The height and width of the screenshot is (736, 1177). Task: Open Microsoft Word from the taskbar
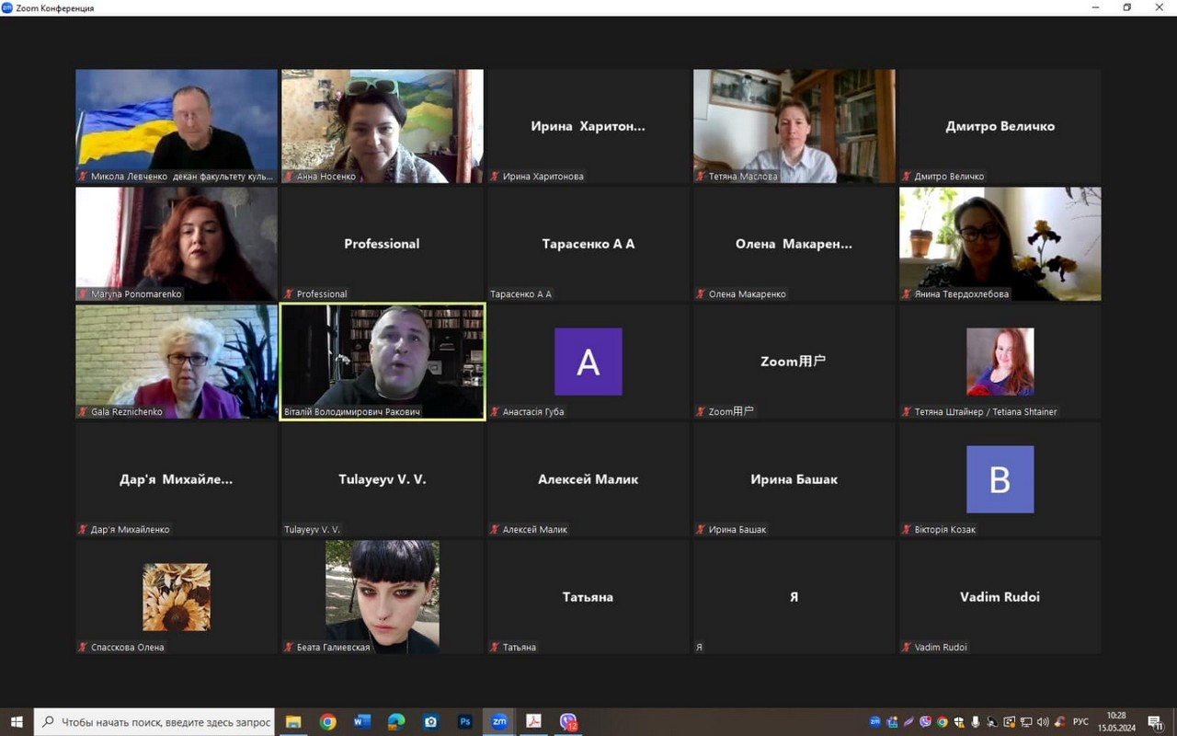(x=362, y=722)
